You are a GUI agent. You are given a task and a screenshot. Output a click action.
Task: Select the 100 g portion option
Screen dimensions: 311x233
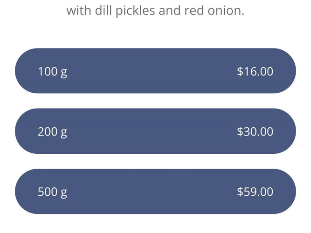155,71
